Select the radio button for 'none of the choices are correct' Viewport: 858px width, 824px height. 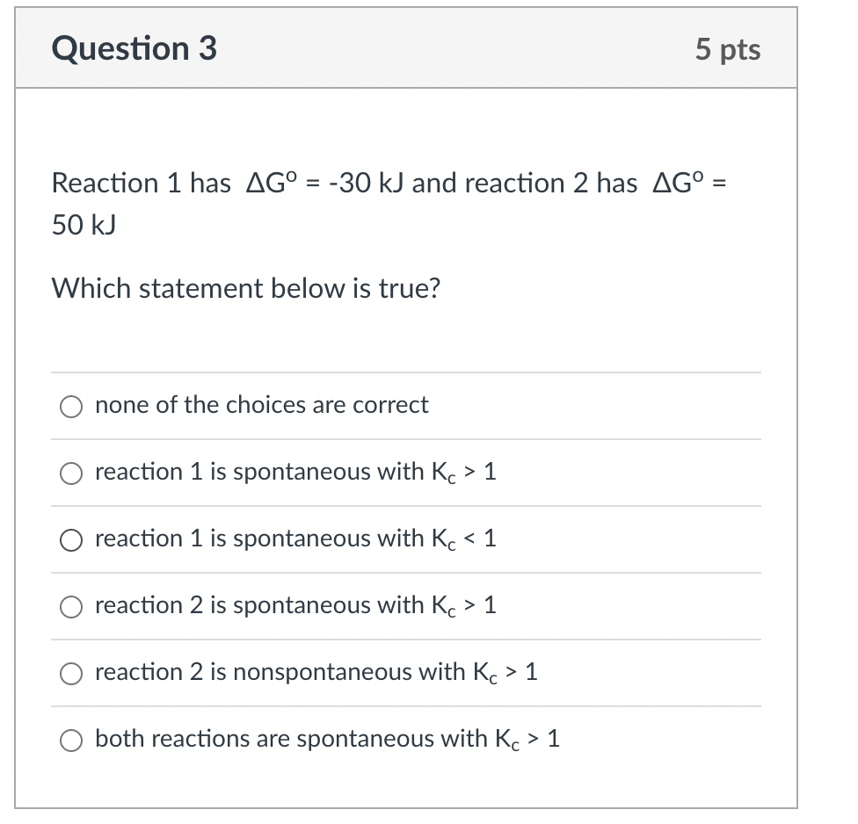[x=71, y=406]
